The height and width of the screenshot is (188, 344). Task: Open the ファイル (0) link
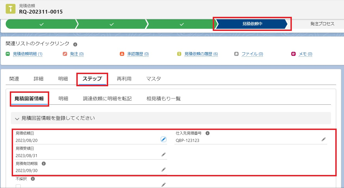coord(252,54)
